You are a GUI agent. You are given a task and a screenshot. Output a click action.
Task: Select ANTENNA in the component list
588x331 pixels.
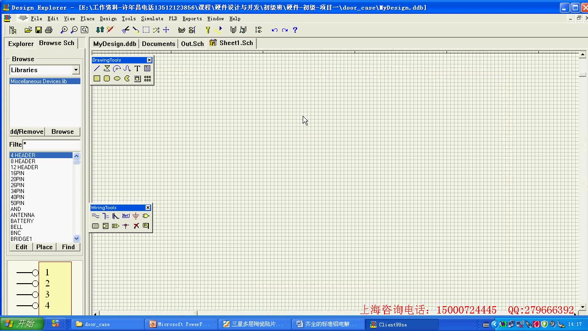(23, 215)
